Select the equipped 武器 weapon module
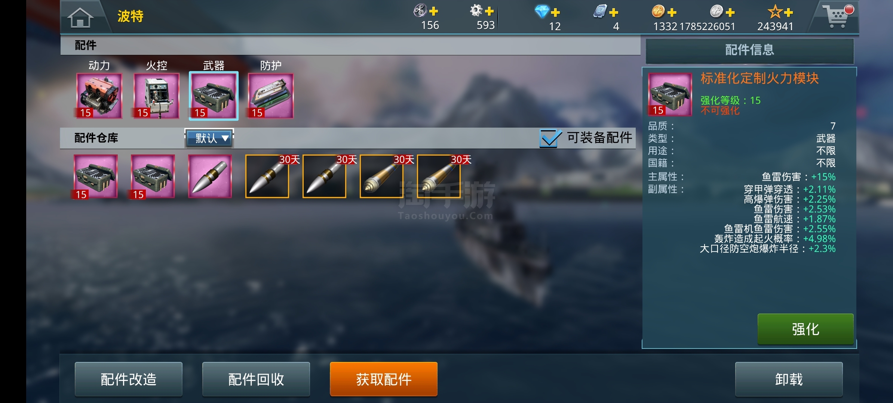 (x=214, y=96)
